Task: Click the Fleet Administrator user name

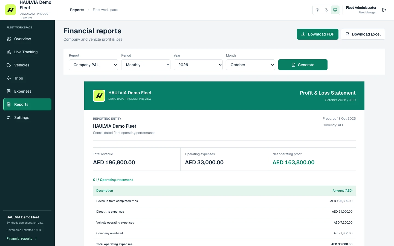Action: click(x=361, y=8)
